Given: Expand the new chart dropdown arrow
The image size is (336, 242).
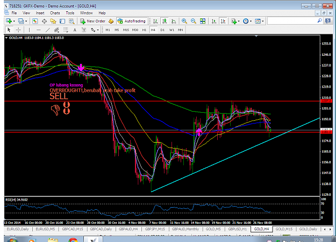Looking at the screenshot, I should 14,21.
